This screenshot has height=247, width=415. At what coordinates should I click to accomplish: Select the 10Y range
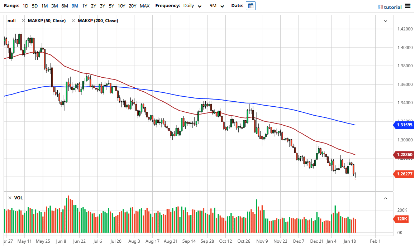[x=121, y=6]
